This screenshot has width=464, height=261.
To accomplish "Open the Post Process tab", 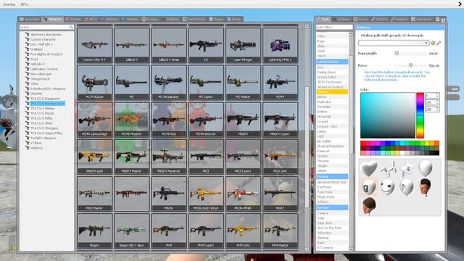I will 194,20.
